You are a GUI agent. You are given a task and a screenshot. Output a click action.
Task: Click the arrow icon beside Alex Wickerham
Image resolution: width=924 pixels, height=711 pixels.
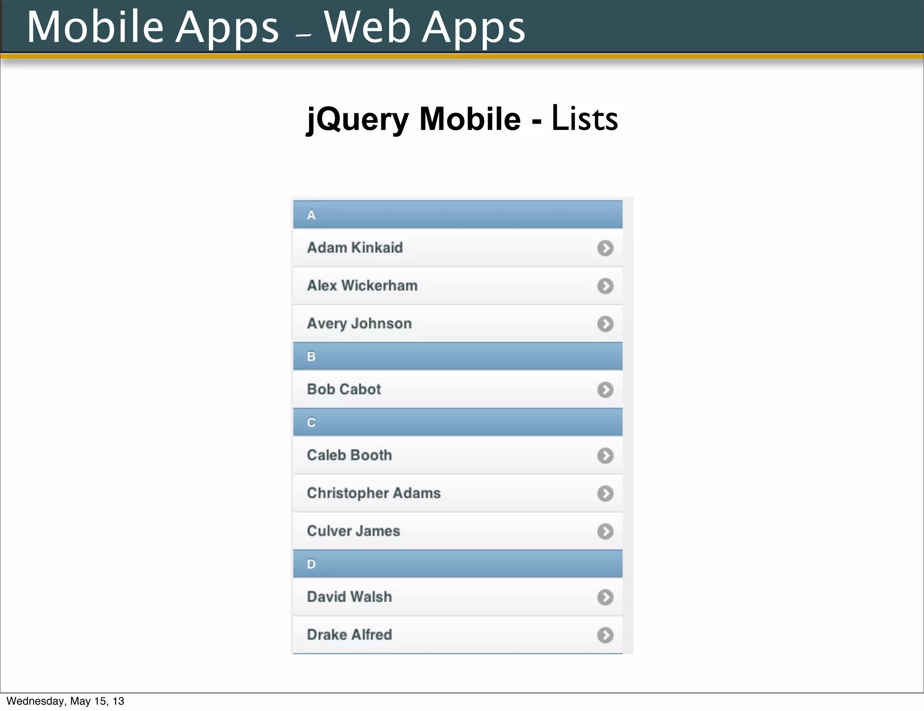[605, 286]
